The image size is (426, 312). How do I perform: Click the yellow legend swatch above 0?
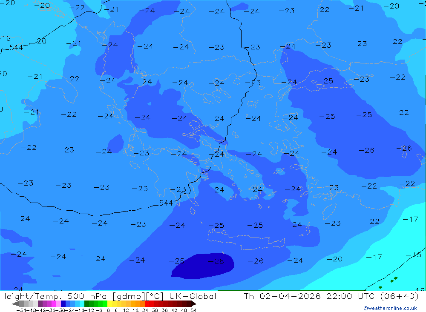click(x=109, y=303)
